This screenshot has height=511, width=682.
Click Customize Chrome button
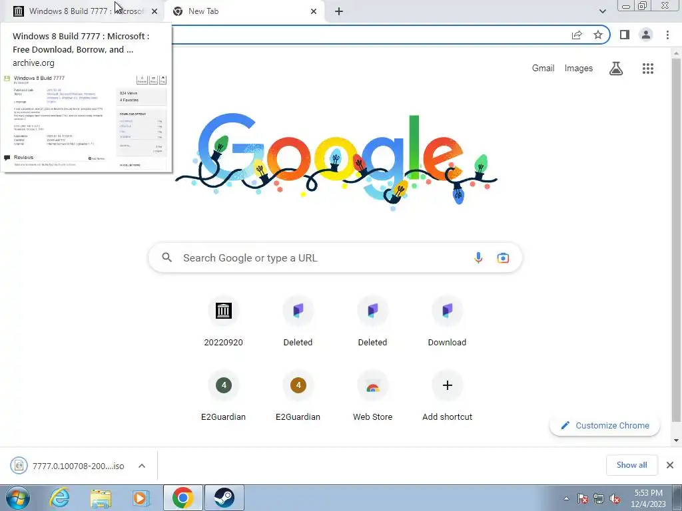(x=605, y=425)
